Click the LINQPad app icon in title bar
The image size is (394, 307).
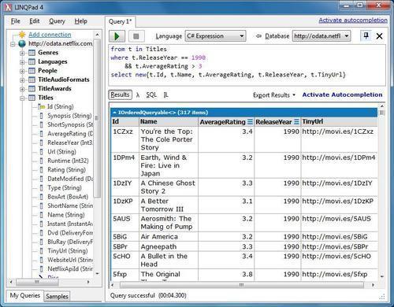(x=9, y=7)
